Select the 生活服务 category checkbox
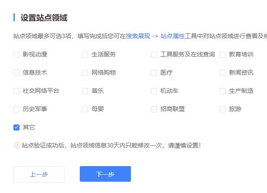The height and width of the screenshot is (193, 267). click(85, 55)
